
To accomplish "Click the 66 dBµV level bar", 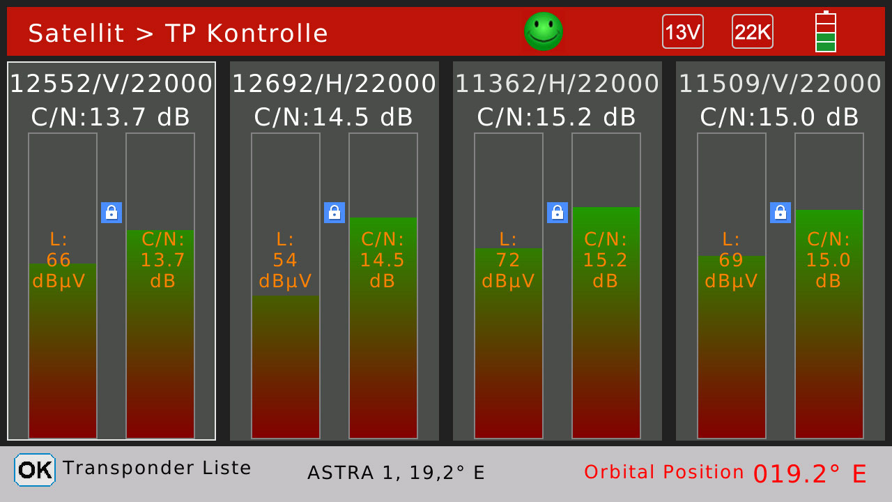I will click(x=63, y=349).
